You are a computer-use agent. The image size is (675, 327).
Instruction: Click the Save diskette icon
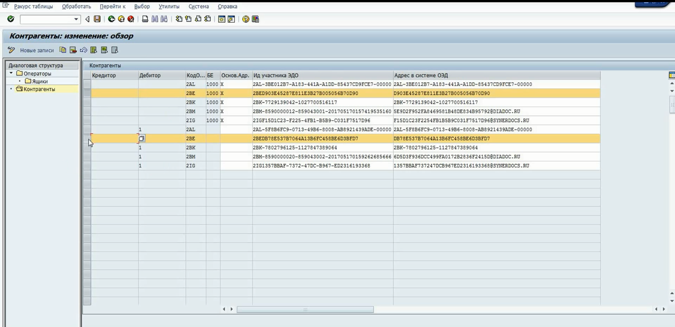tap(97, 19)
